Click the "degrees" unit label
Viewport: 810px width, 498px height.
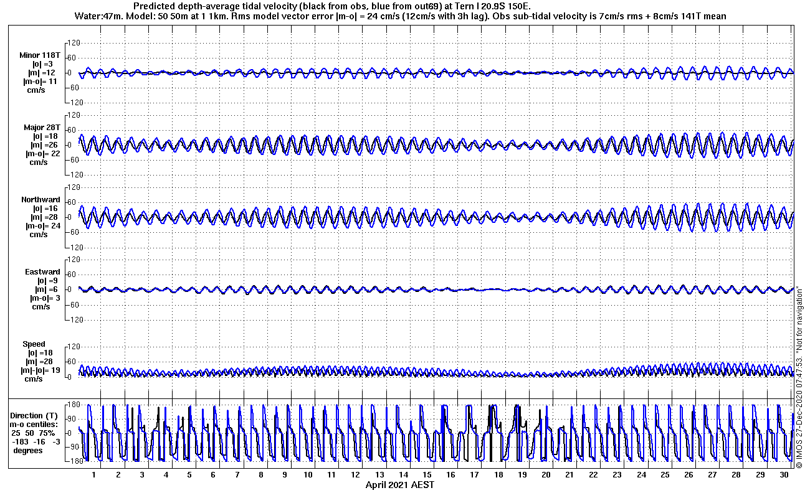(x=28, y=450)
